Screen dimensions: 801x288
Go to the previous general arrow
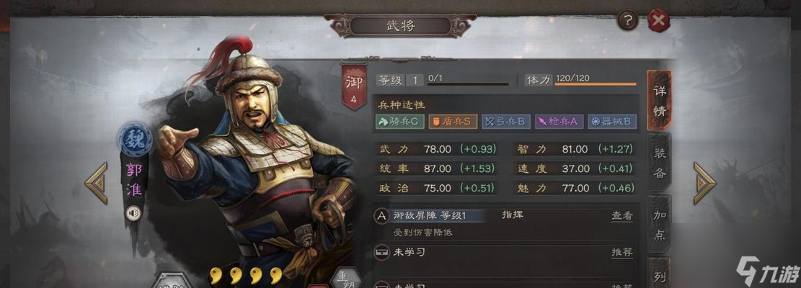[x=96, y=183]
